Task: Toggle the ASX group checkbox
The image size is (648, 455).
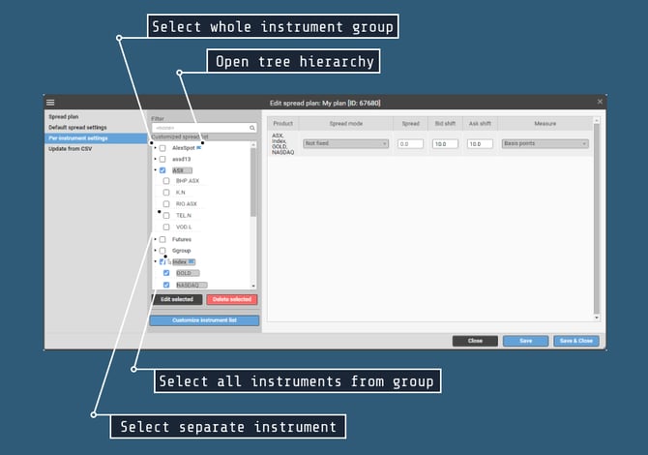Action: pos(162,170)
